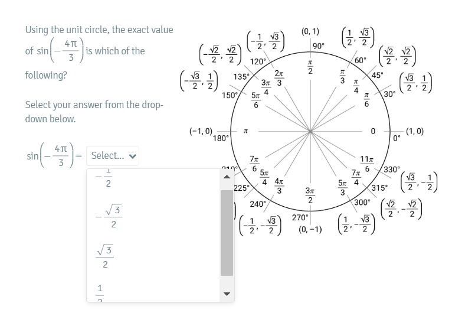Image resolution: width=452 pixels, height=316 pixels.
Task: Click the dropdown list scroll-down arrow
Action: (227, 294)
